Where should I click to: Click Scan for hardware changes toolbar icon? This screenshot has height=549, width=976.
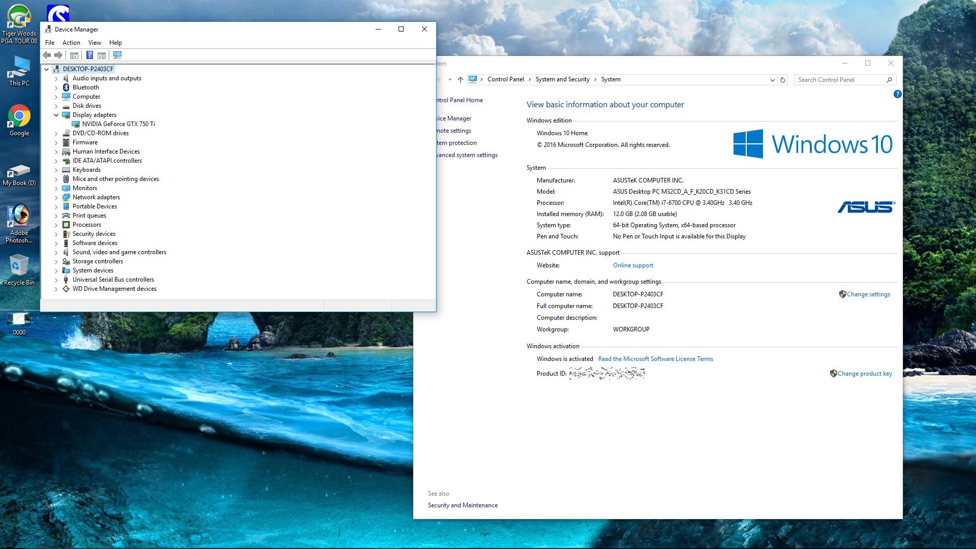pyautogui.click(x=117, y=55)
